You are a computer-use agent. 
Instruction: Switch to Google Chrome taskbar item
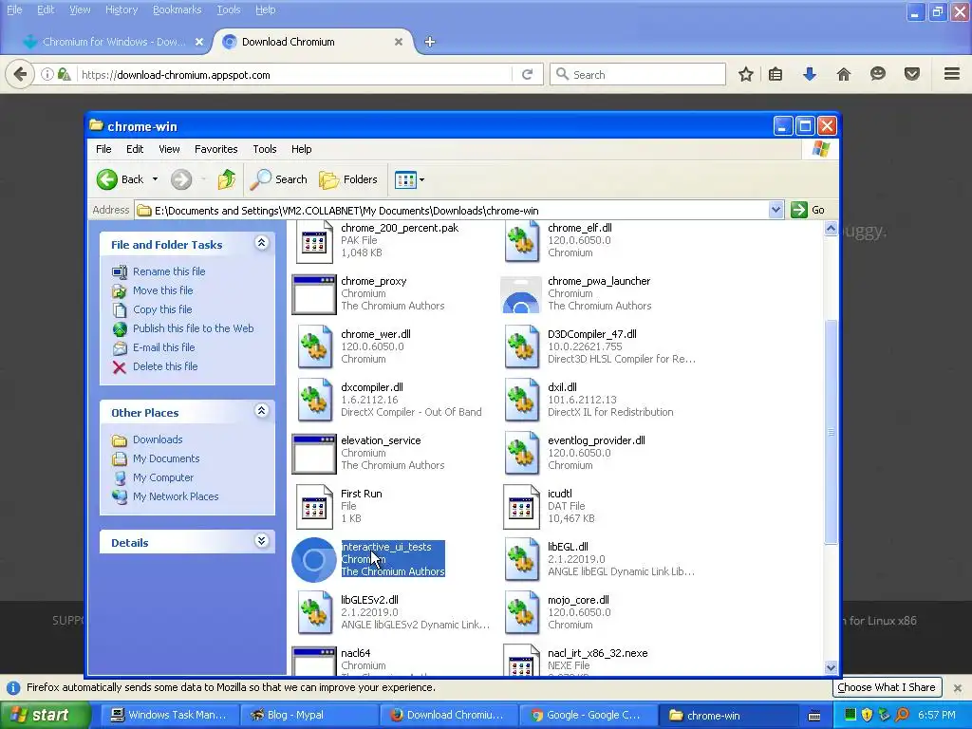(587, 716)
